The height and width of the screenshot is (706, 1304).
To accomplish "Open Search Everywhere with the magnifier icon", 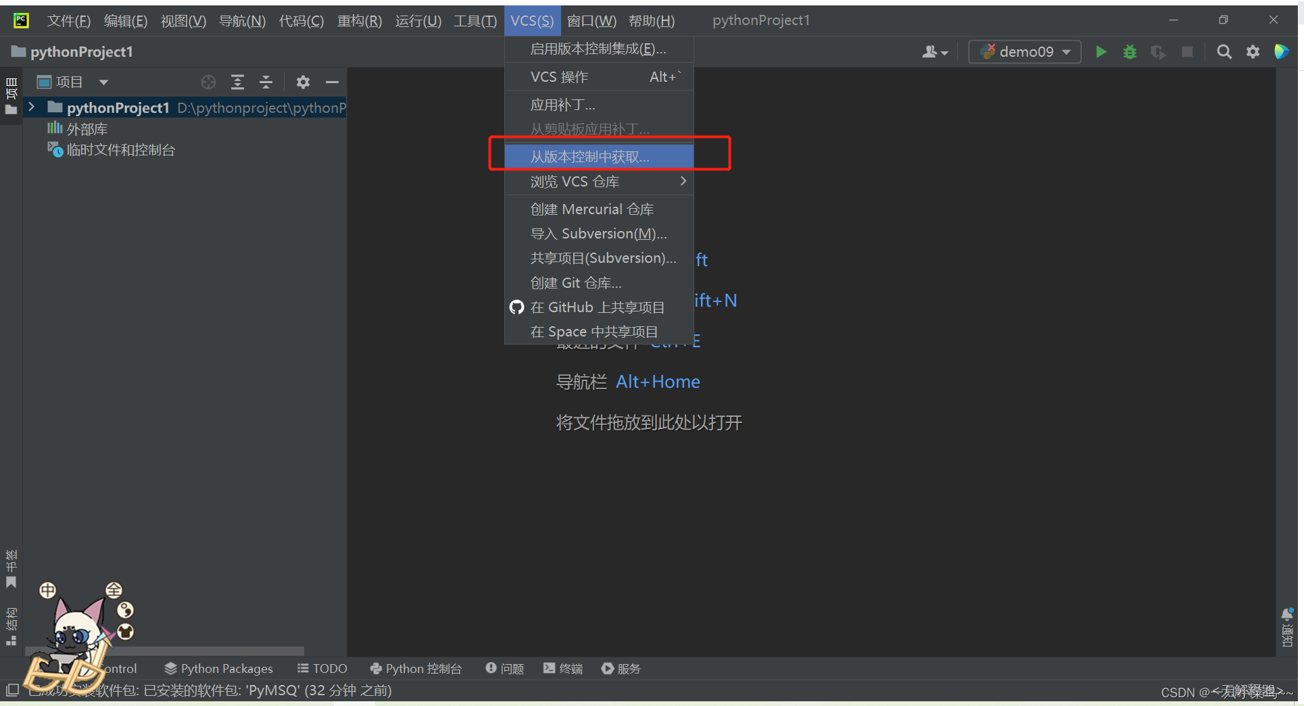I will click(1224, 51).
